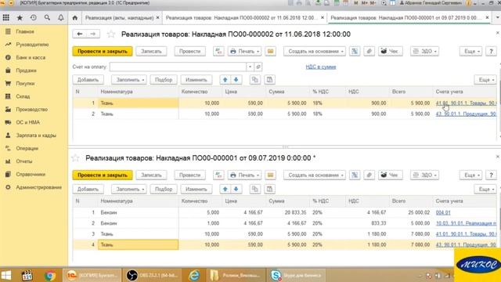Screen dimensions: 501x282
Task: Open document structure icon in upper toolbar
Action: pyautogui.click(x=355, y=51)
